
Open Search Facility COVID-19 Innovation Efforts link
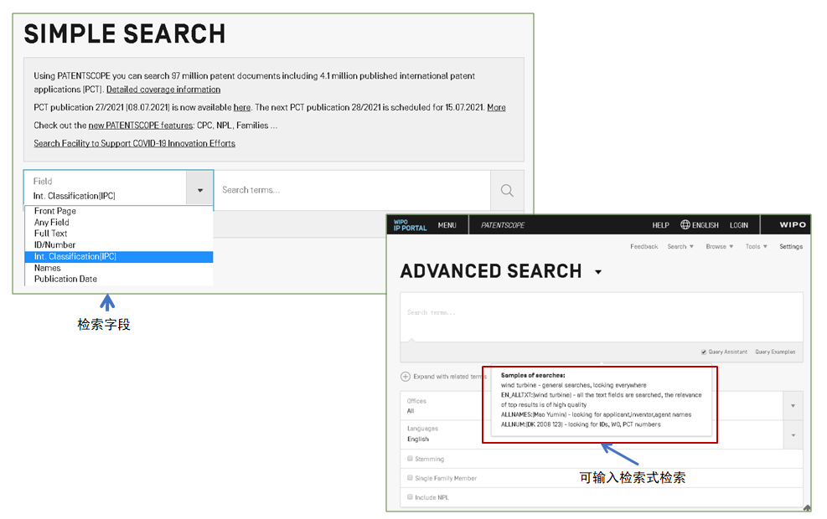click(x=135, y=143)
